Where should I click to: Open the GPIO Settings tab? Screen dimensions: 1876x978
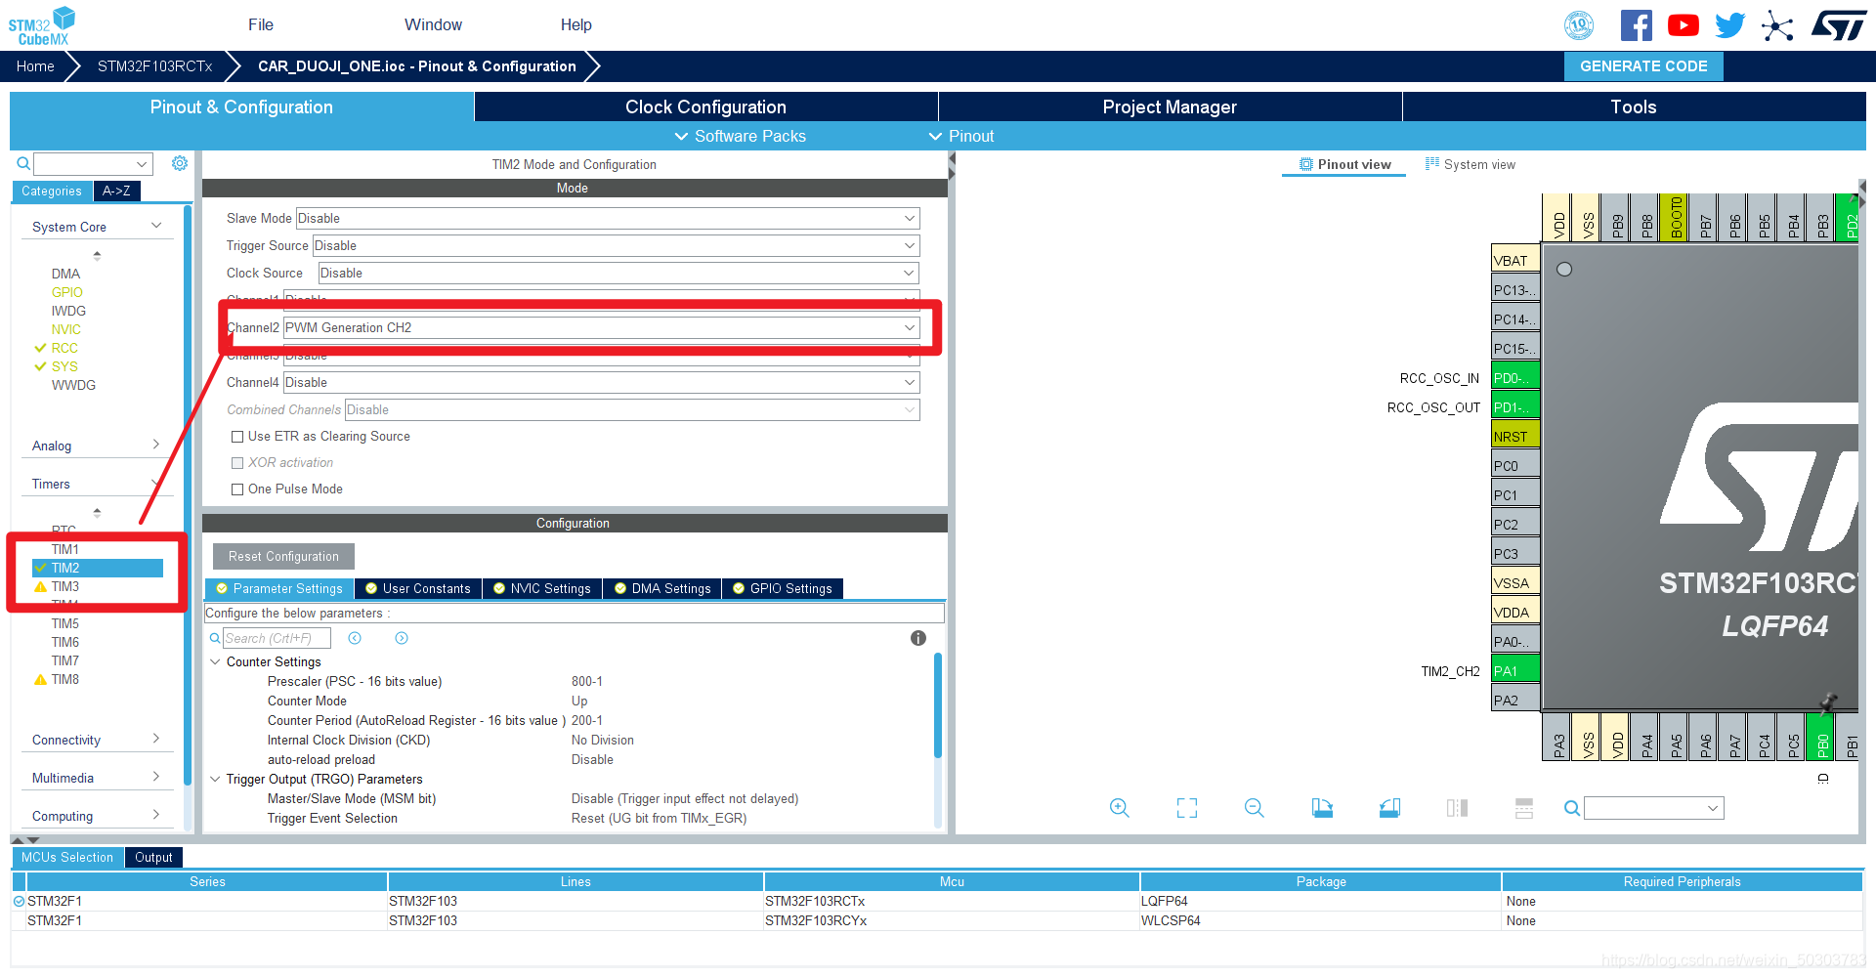coord(783,588)
